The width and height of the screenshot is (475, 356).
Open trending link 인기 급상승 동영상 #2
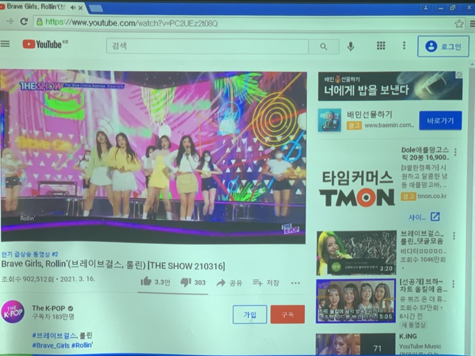coord(29,254)
